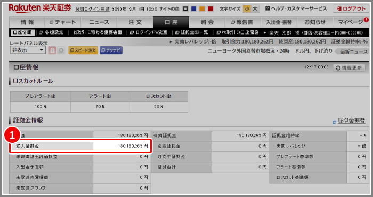The image size is (373, 197).
Task: Select the red site color swatch
Action: click(x=210, y=9)
